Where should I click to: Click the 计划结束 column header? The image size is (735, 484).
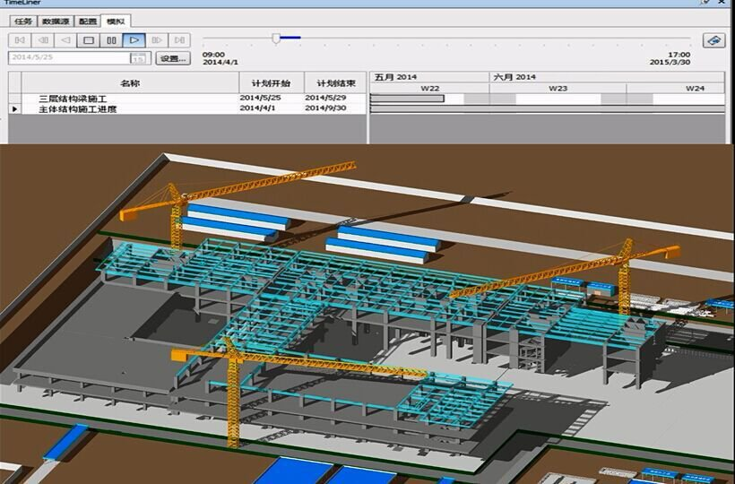[336, 83]
